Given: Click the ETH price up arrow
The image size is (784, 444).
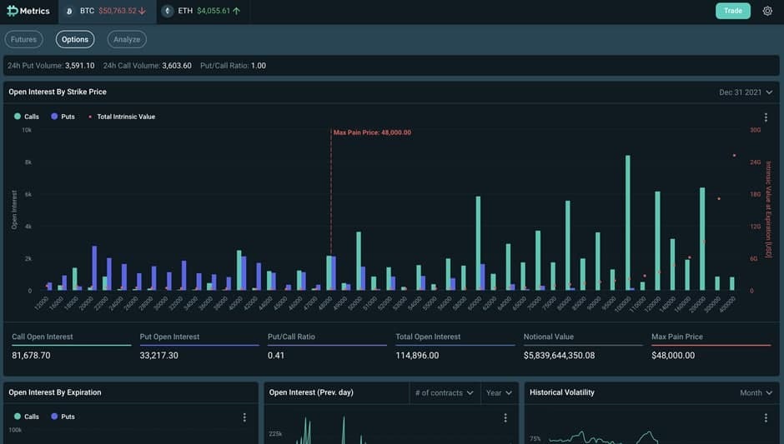Looking at the screenshot, I should 237,11.
